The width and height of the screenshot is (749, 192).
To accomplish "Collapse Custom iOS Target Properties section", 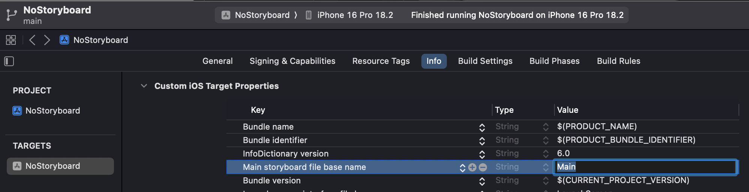I will click(144, 86).
